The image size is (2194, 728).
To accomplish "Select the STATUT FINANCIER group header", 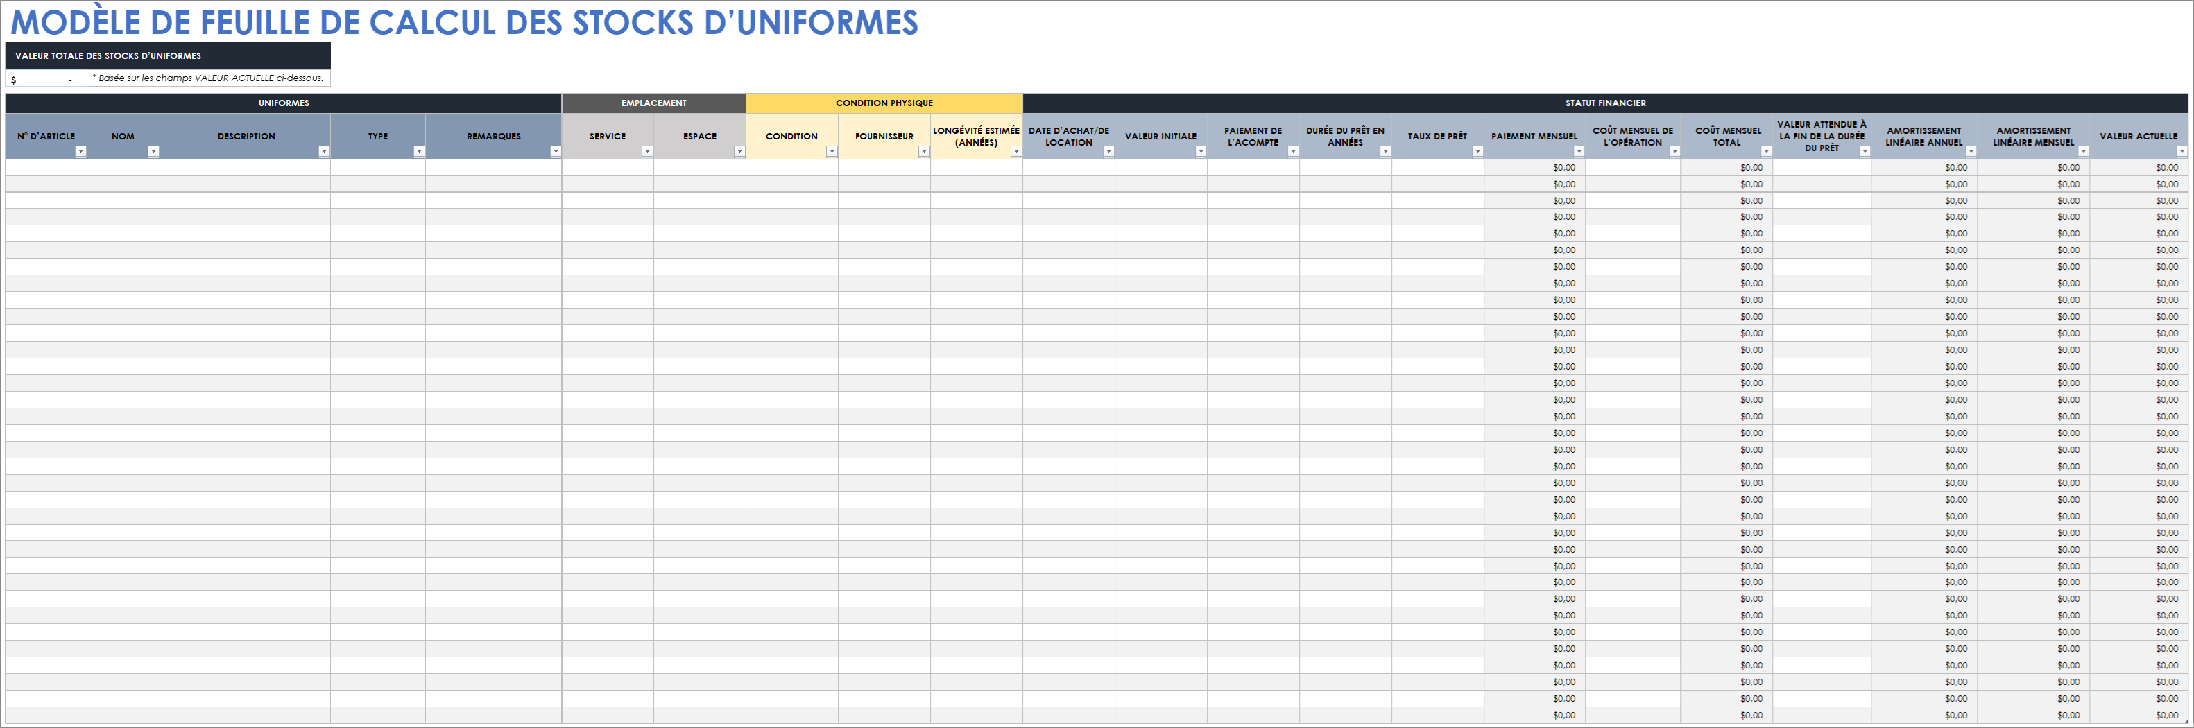I will (1606, 103).
